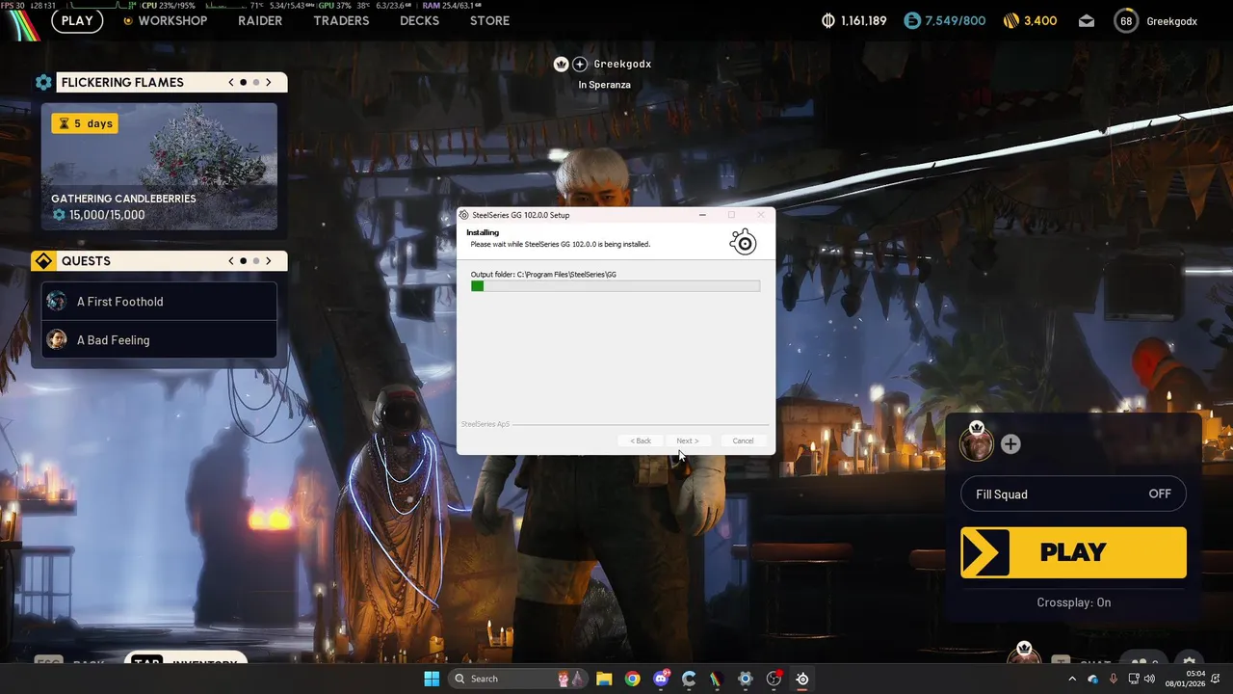The height and width of the screenshot is (694, 1233).
Task: Open Discord from the taskbar
Action: pos(661,679)
